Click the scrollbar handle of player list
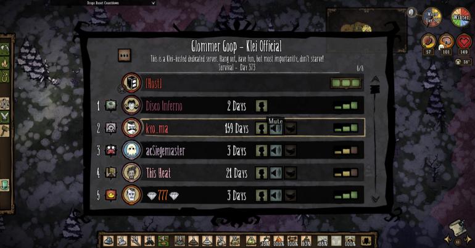 [x=375, y=89]
